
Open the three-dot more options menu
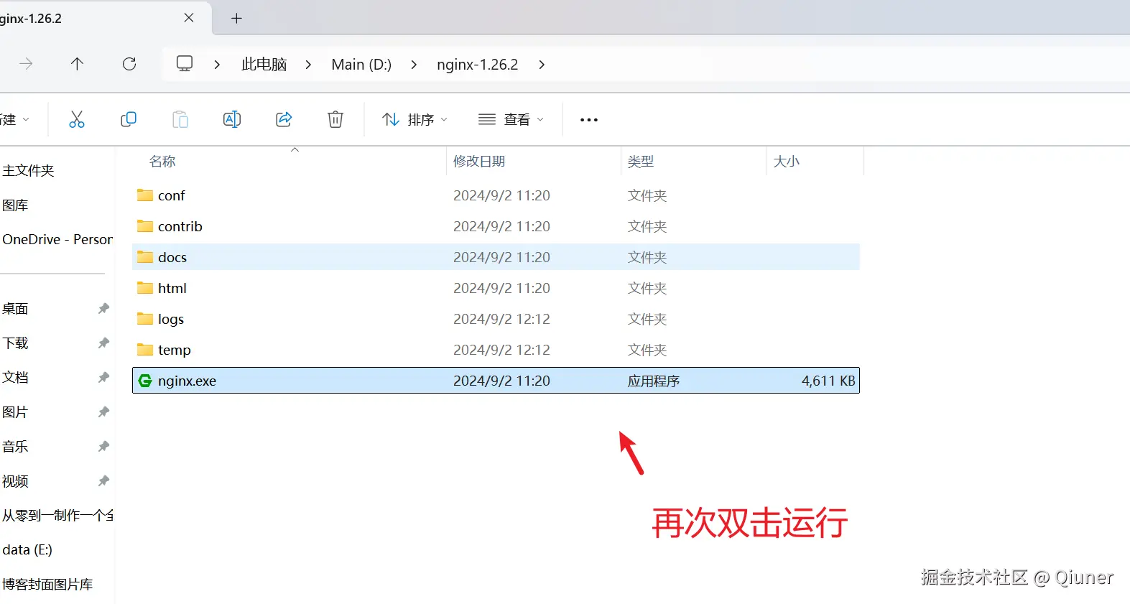point(589,120)
